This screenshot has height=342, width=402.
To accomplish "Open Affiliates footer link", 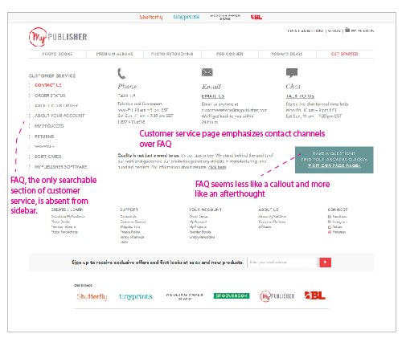I will coord(265,226).
